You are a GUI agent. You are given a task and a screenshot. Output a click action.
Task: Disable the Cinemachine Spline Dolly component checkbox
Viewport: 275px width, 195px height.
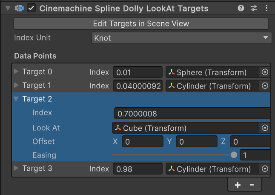click(31, 8)
